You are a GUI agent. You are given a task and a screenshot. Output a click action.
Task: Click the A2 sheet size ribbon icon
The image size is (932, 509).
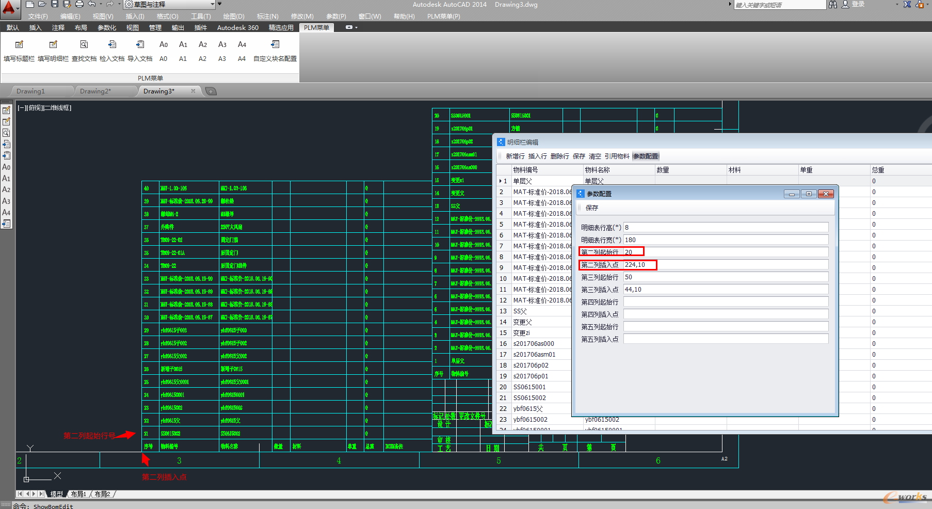coord(203,44)
